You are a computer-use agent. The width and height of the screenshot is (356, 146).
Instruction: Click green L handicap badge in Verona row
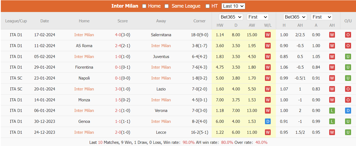click(x=332, y=111)
